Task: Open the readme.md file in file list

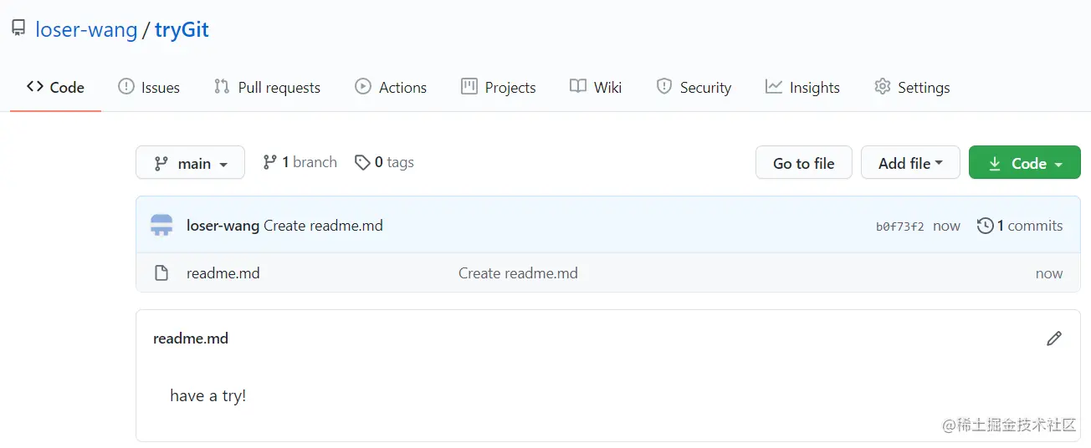Action: (223, 273)
